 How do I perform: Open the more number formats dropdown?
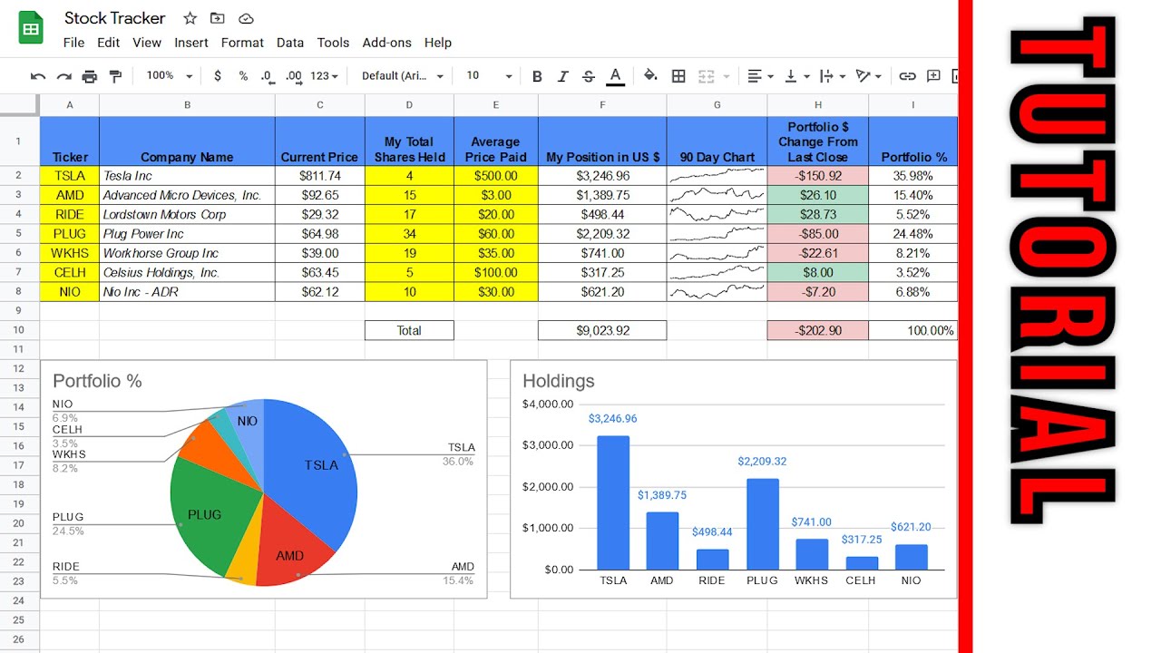click(324, 76)
